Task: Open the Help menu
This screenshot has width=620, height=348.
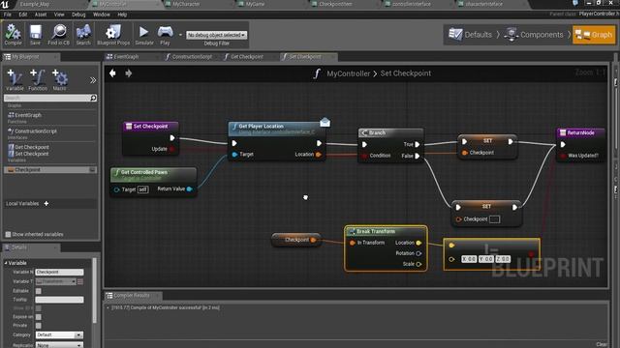Action: [x=122, y=14]
